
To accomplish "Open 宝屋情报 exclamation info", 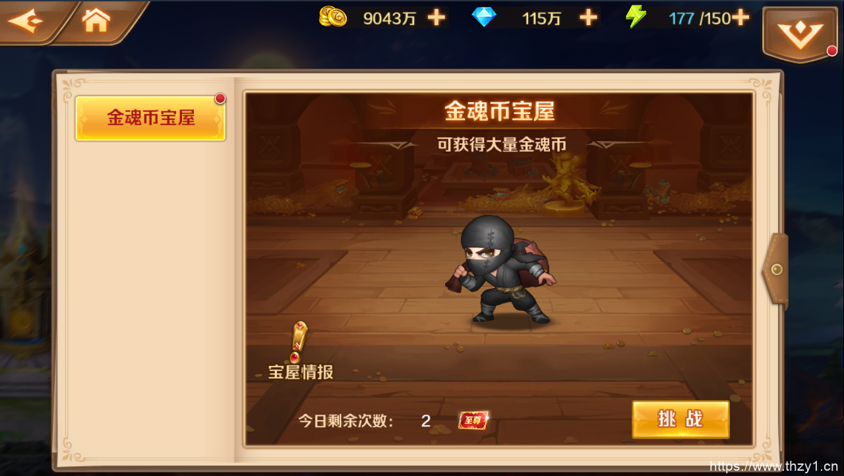I will [300, 351].
